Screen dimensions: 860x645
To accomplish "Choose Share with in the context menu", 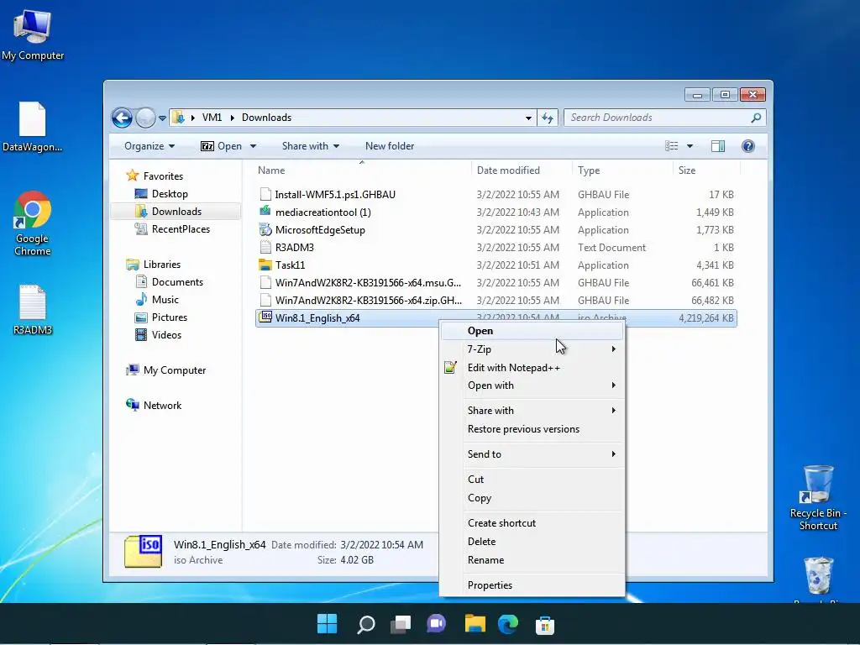I will tap(532, 410).
